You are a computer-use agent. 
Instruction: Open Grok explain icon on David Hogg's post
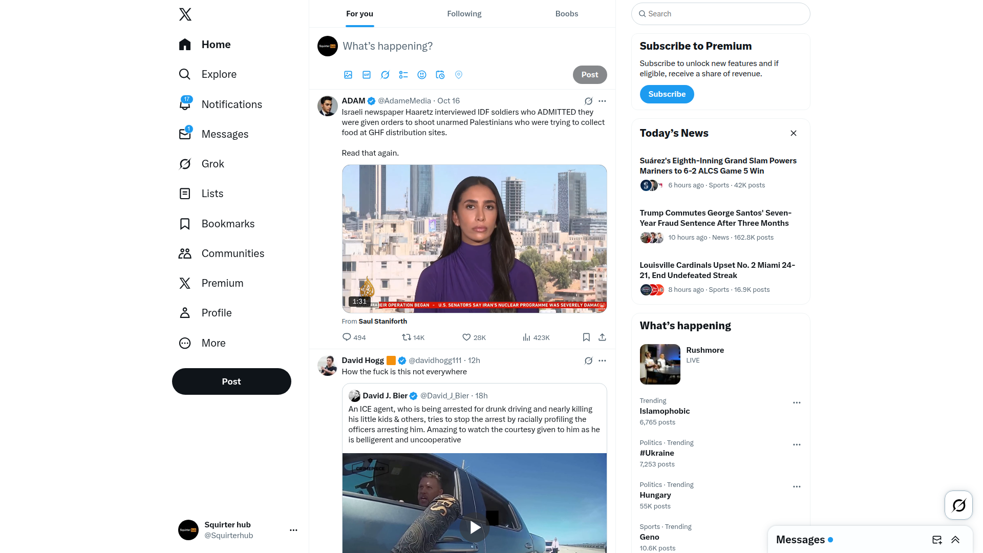point(589,360)
